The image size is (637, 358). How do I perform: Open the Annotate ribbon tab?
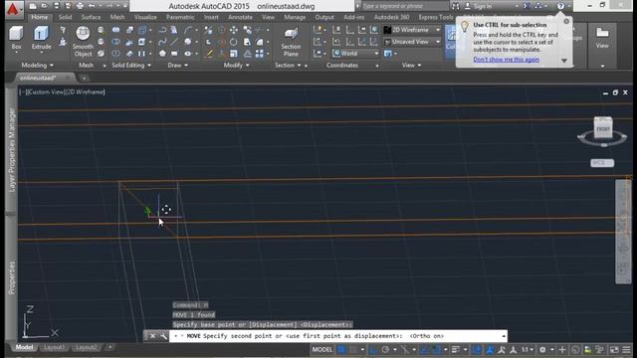(240, 17)
